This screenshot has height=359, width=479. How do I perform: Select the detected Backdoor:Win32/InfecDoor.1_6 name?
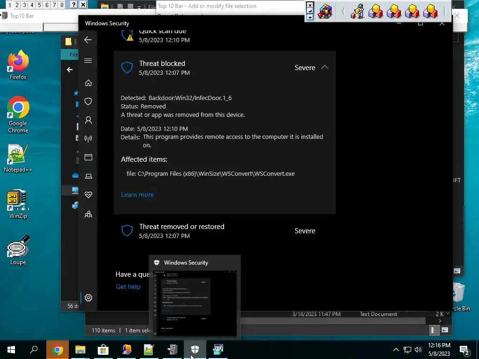coord(190,98)
